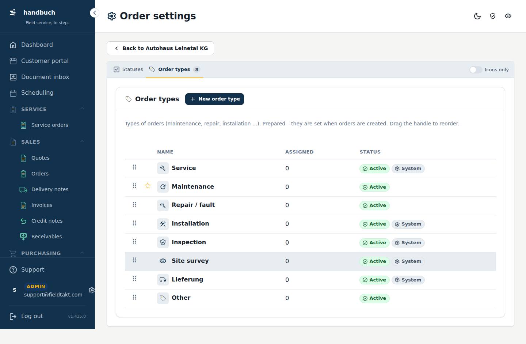
Task: Open the Support page link
Action: [x=47, y=270]
